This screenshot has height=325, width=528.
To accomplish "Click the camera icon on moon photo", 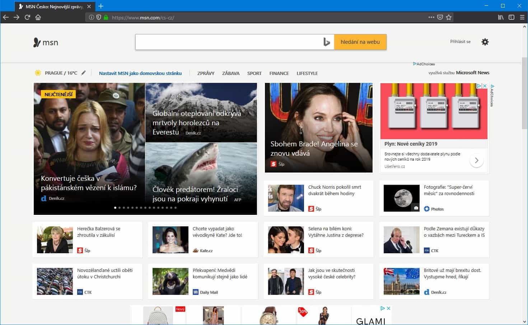I will (416, 208).
